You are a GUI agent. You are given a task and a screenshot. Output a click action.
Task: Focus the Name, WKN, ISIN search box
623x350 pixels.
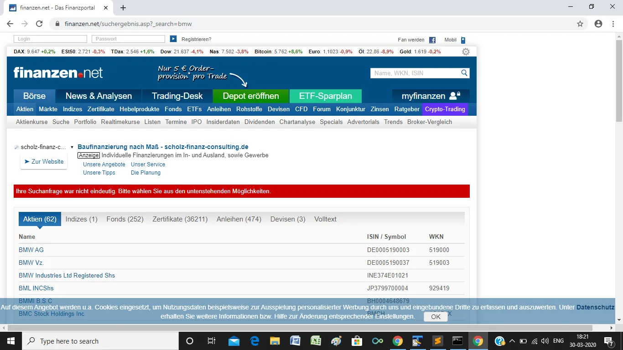(x=415, y=73)
